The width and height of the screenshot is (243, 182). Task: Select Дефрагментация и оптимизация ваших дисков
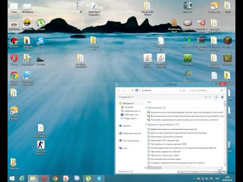pyautogui.click(x=172, y=129)
